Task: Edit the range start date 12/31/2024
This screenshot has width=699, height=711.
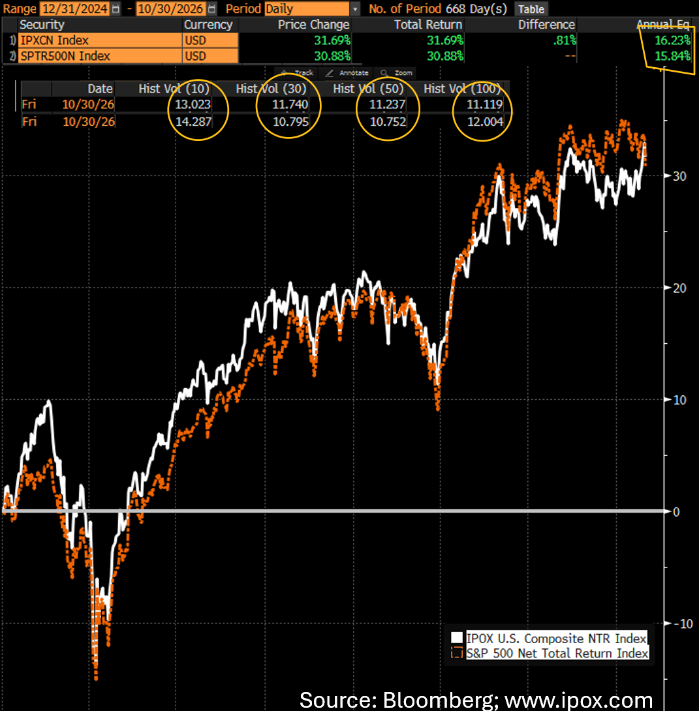Action: coord(75,8)
